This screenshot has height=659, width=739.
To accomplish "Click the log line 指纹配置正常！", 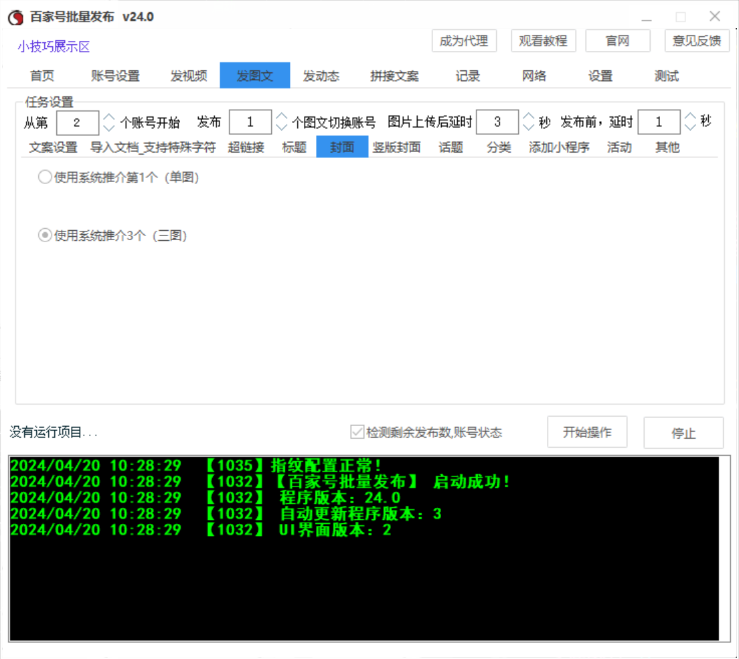I will (196, 466).
